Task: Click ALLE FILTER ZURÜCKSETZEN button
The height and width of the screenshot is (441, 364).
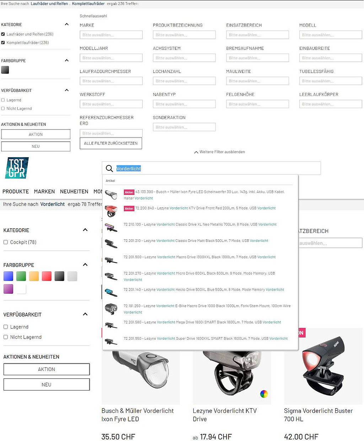Action: (x=111, y=143)
